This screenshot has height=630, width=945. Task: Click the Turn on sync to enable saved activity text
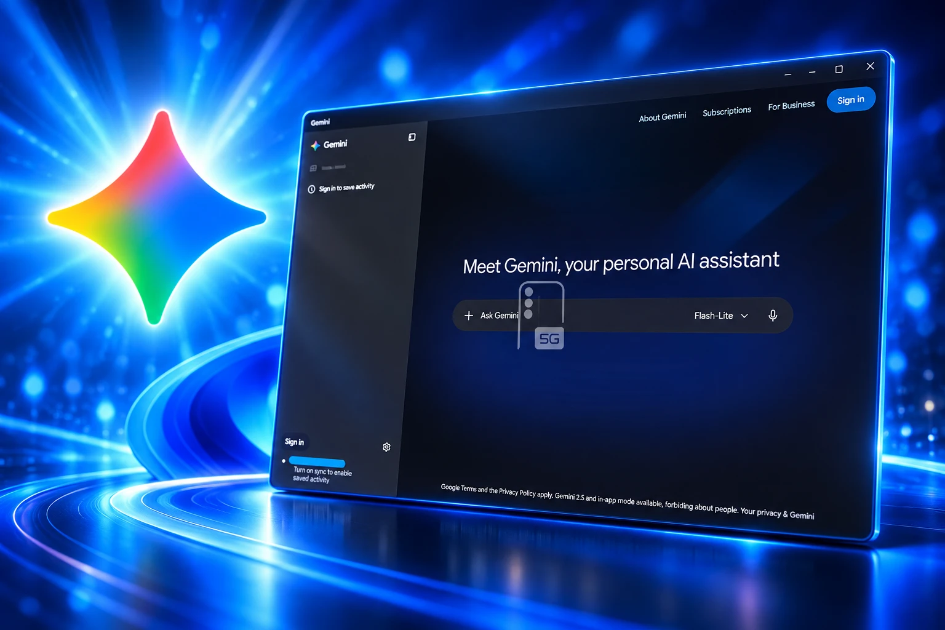[x=322, y=475]
